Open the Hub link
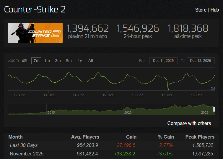This screenshot has height=159, width=223. 215,10
